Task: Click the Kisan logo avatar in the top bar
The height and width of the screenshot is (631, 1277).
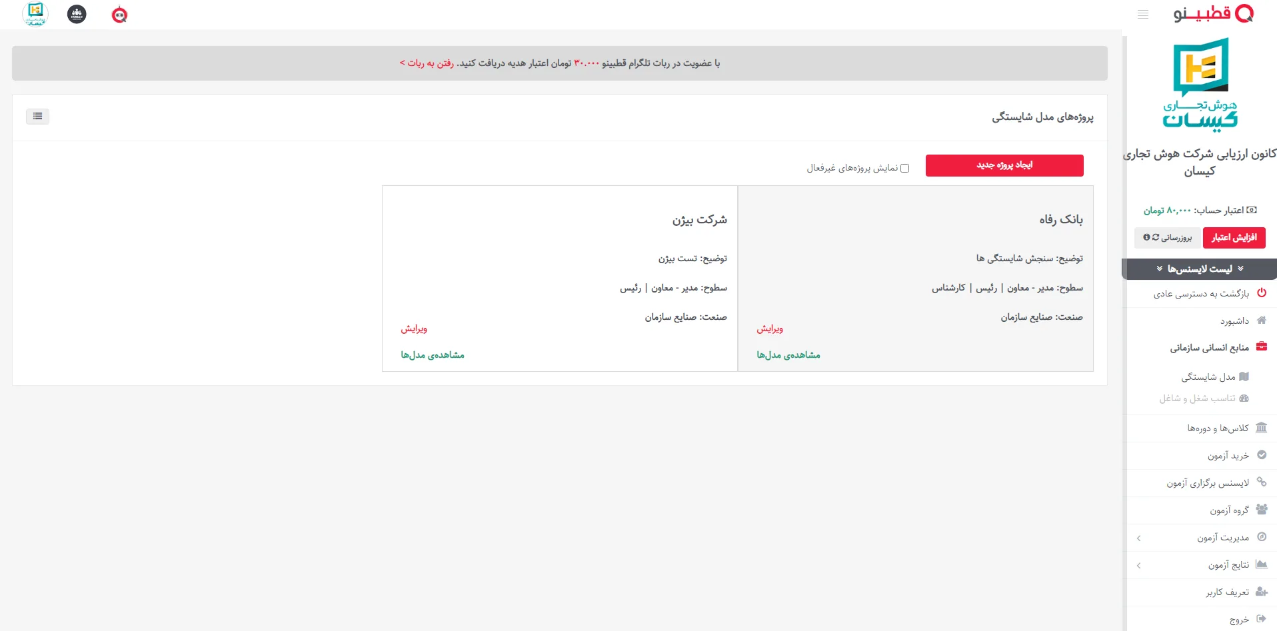Action: click(x=35, y=14)
